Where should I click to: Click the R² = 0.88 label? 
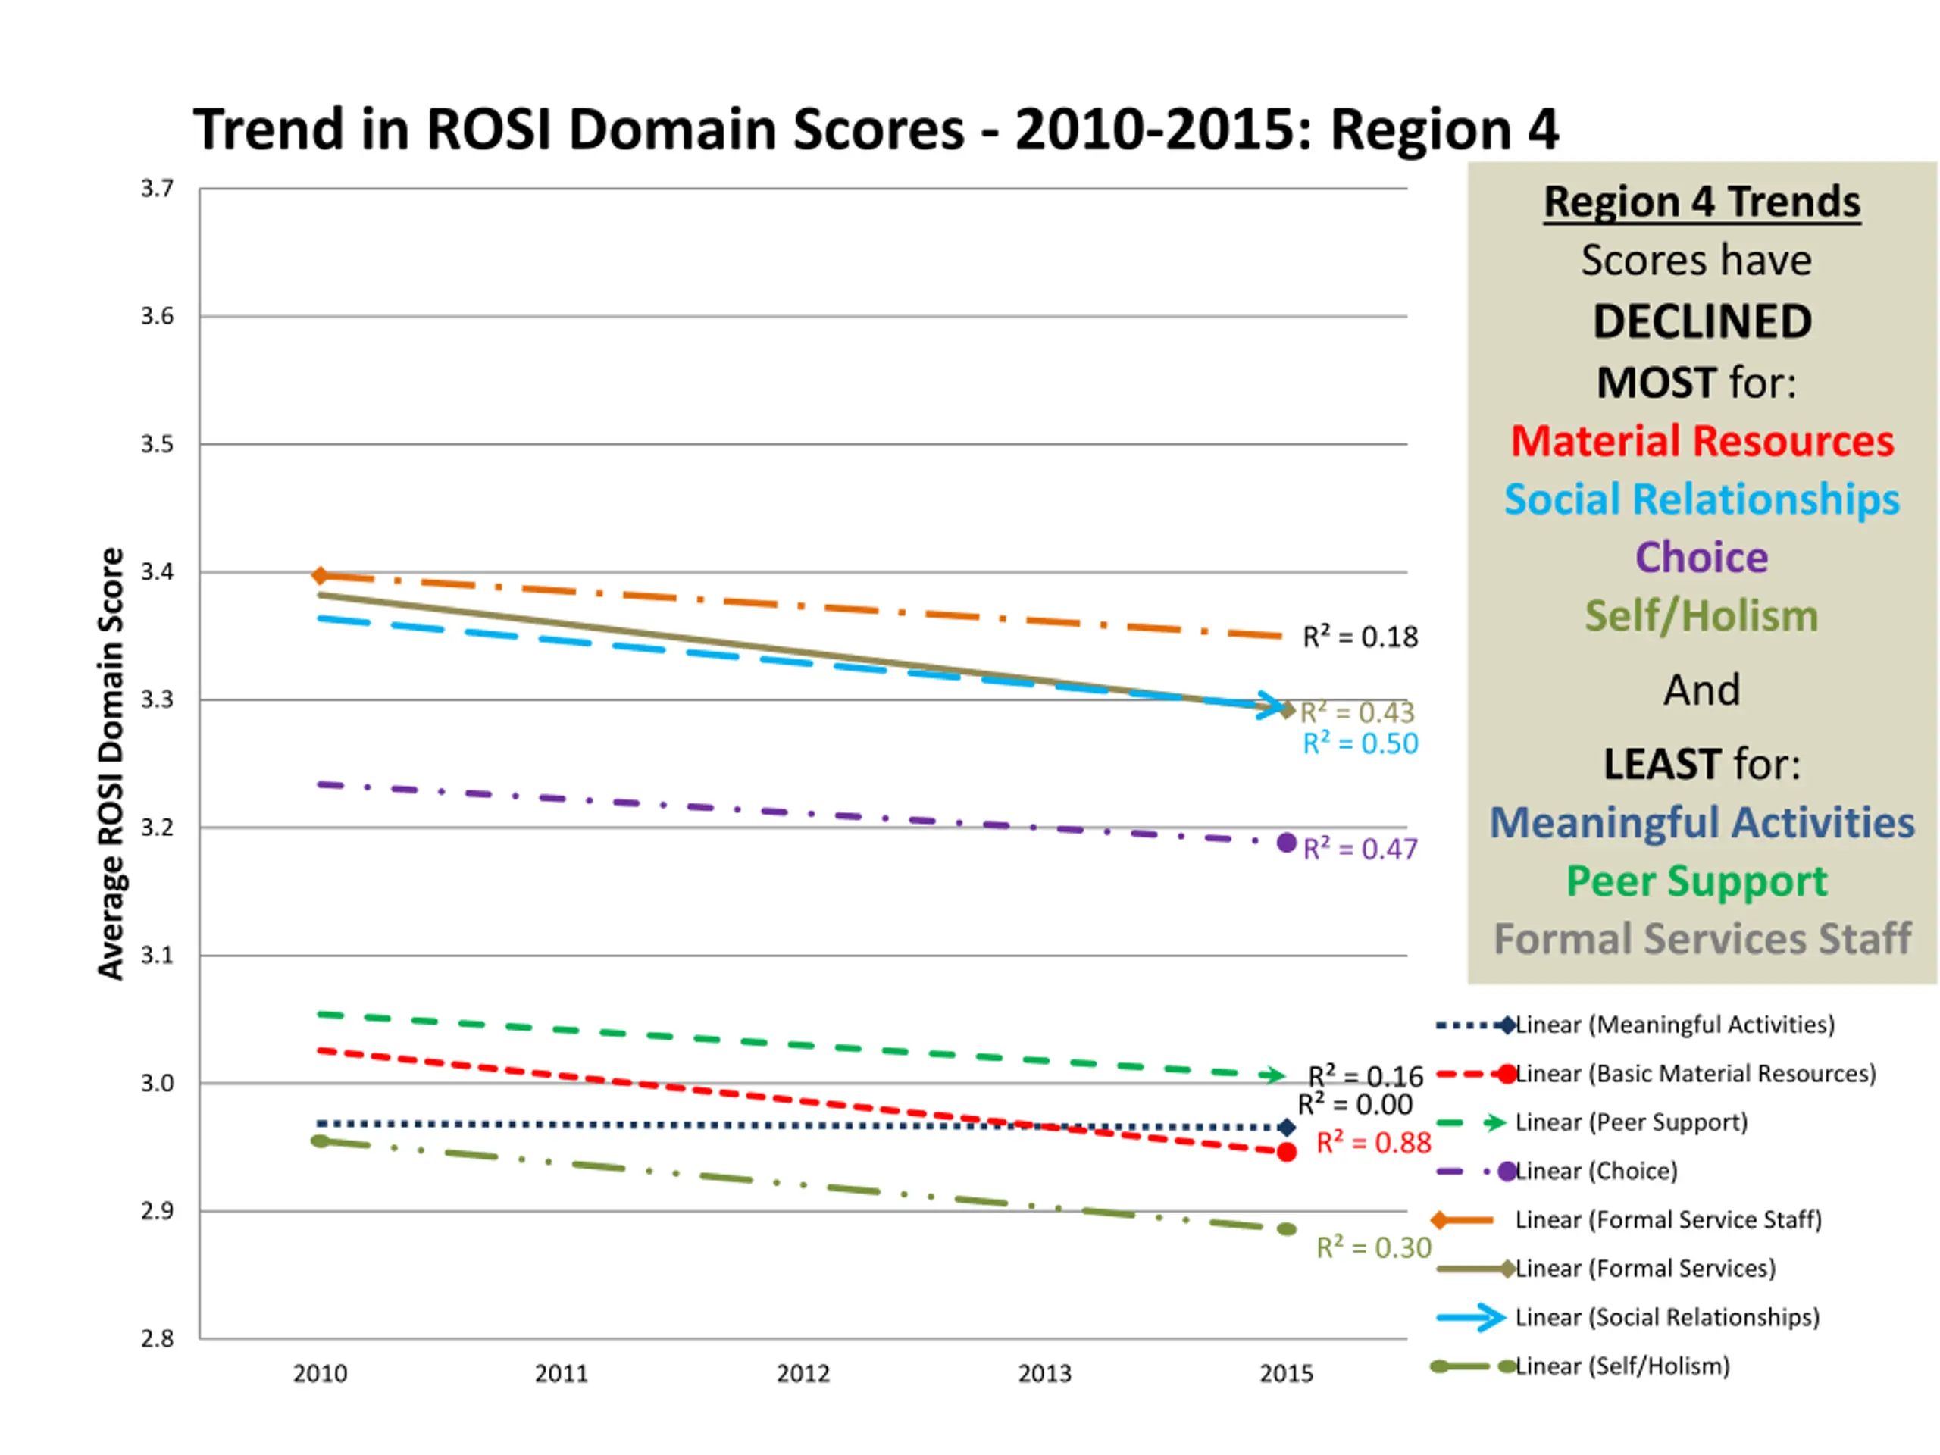(x=1373, y=1143)
